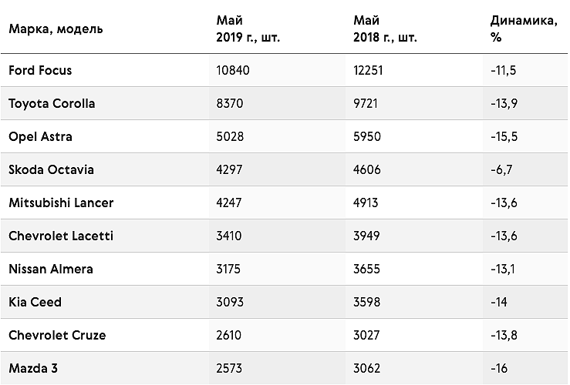Click the Chevrolet Lacetti model name
570x385 pixels.
click(x=61, y=236)
